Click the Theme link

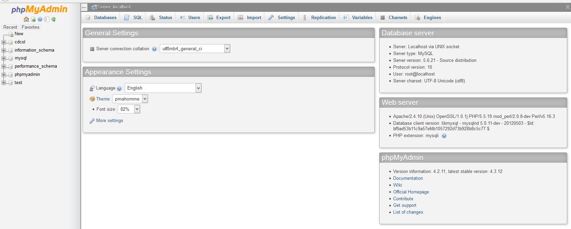(103, 99)
